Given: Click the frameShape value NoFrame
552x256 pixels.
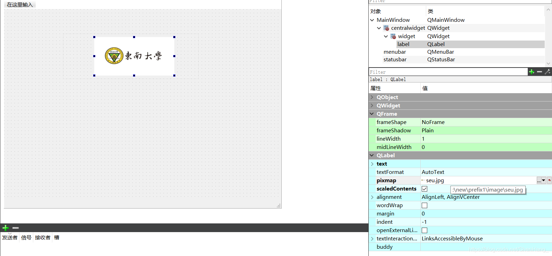Looking at the screenshot, I should click(433, 122).
